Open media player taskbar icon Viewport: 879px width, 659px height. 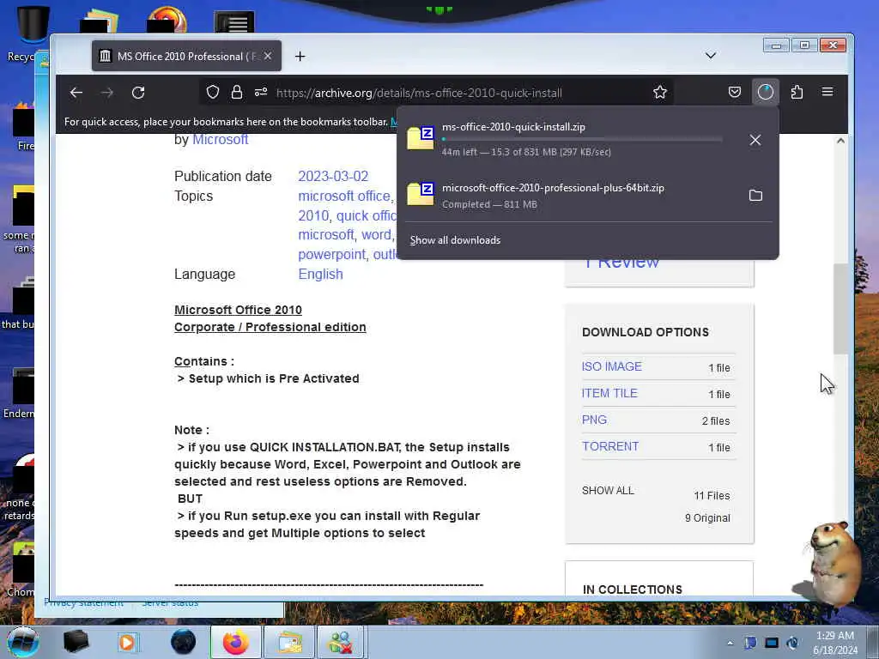(127, 642)
